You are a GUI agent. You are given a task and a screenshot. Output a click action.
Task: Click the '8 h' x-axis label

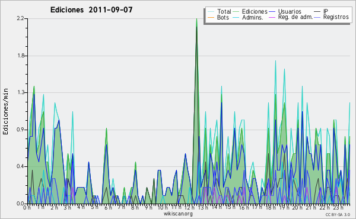(x=135, y=207)
